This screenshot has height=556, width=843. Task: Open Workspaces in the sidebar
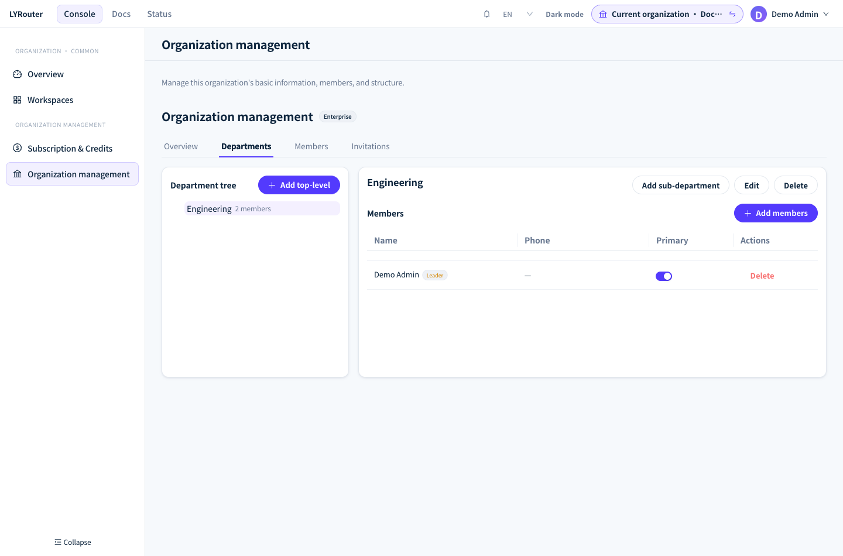[72, 100]
